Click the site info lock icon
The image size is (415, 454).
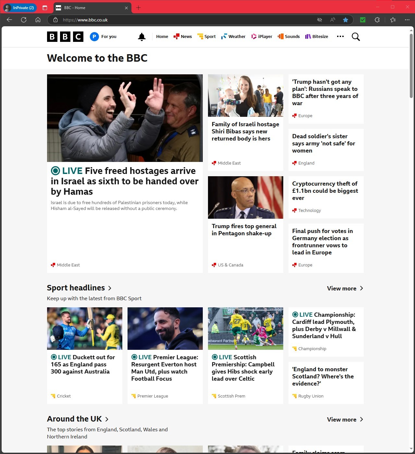point(55,20)
